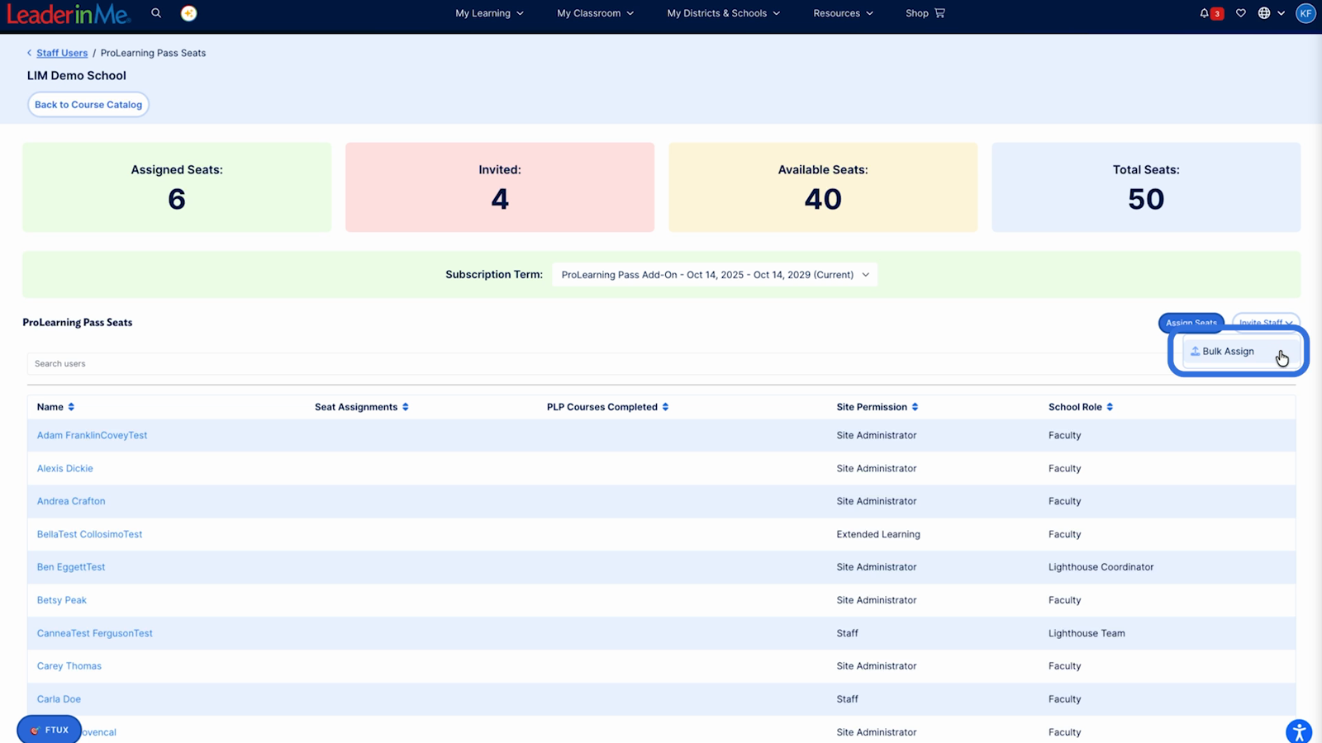Open the Invite Staff dropdown
This screenshot has width=1322, height=743.
(1266, 322)
